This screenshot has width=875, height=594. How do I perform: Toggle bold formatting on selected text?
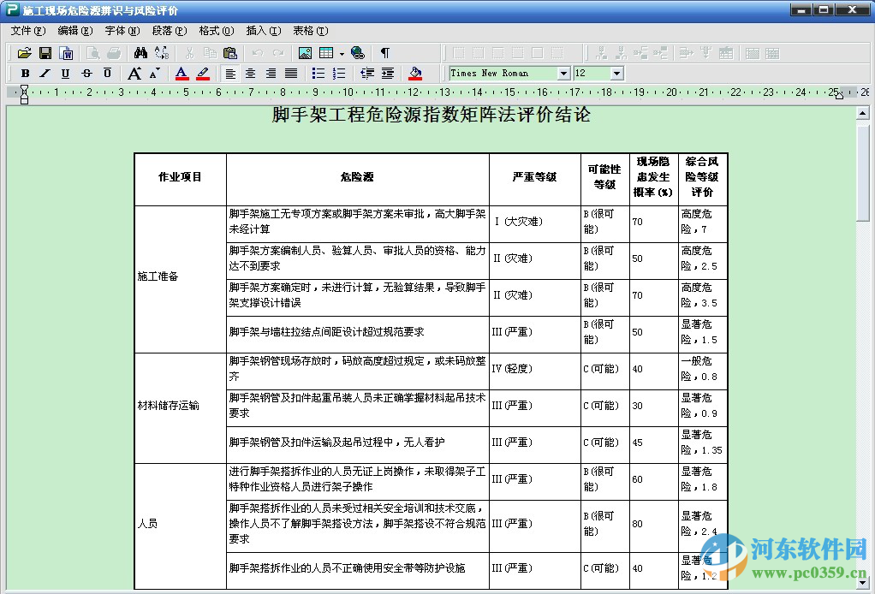tap(25, 73)
